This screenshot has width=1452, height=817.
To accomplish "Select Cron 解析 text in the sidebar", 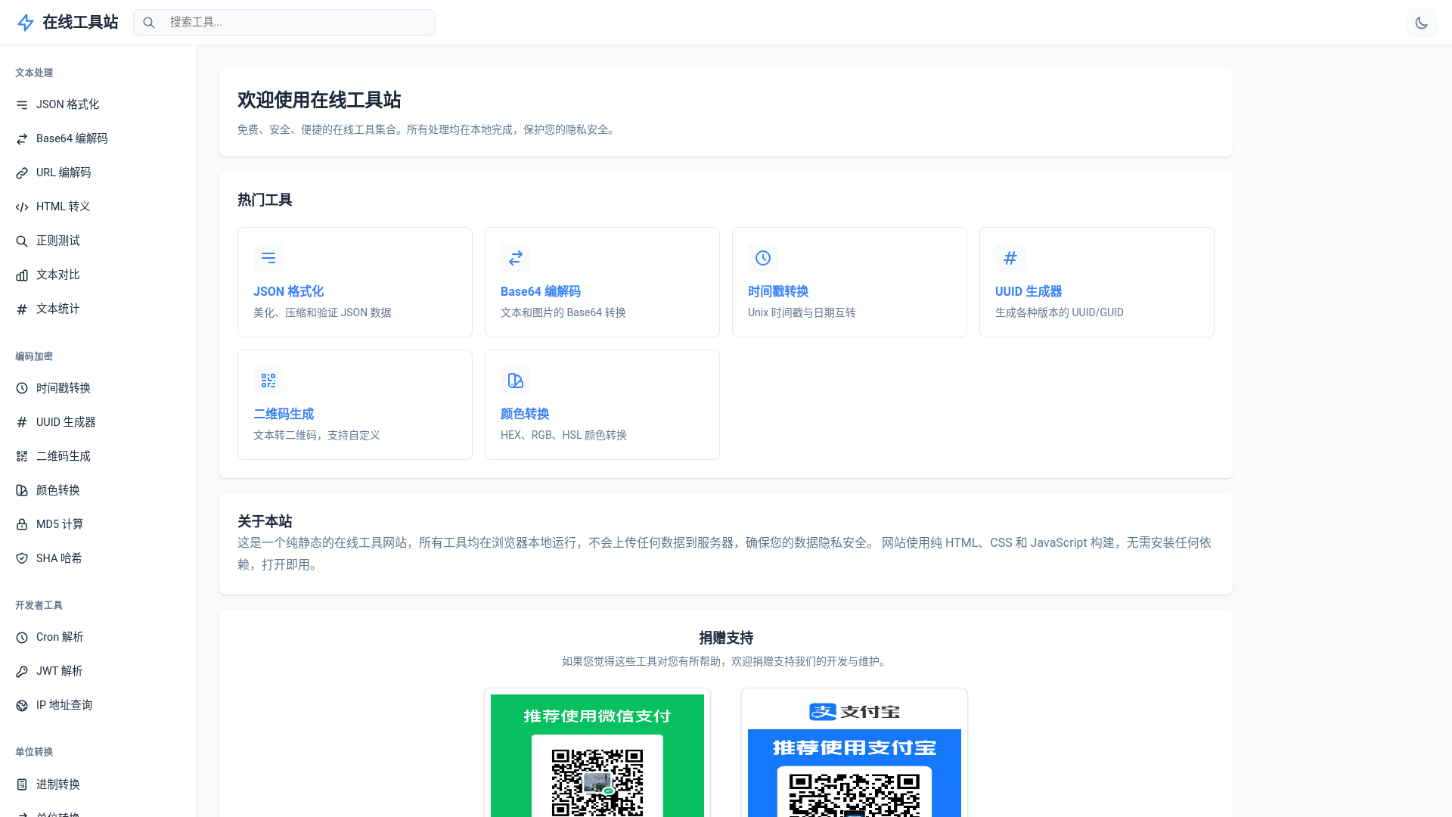I will click(x=60, y=637).
